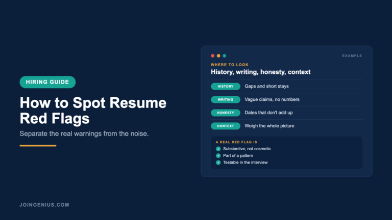The width and height of the screenshot is (392, 220).
Task: Click the EXAMPLE label in the card corner
Action: pos(352,56)
